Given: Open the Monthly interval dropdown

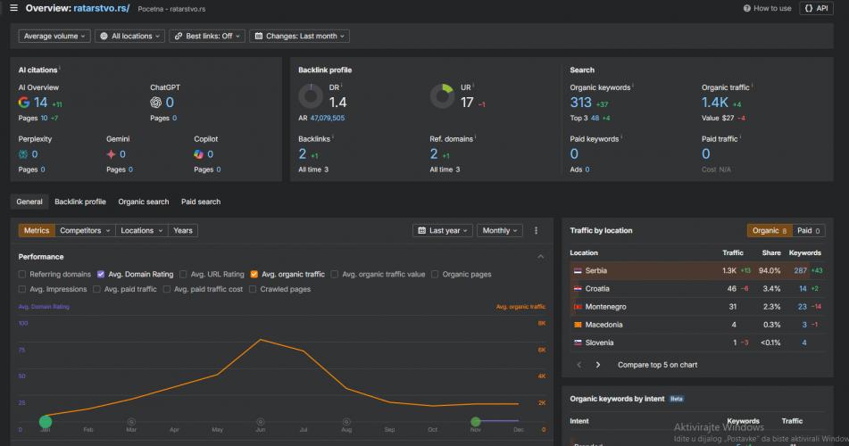Looking at the screenshot, I should click(x=499, y=230).
